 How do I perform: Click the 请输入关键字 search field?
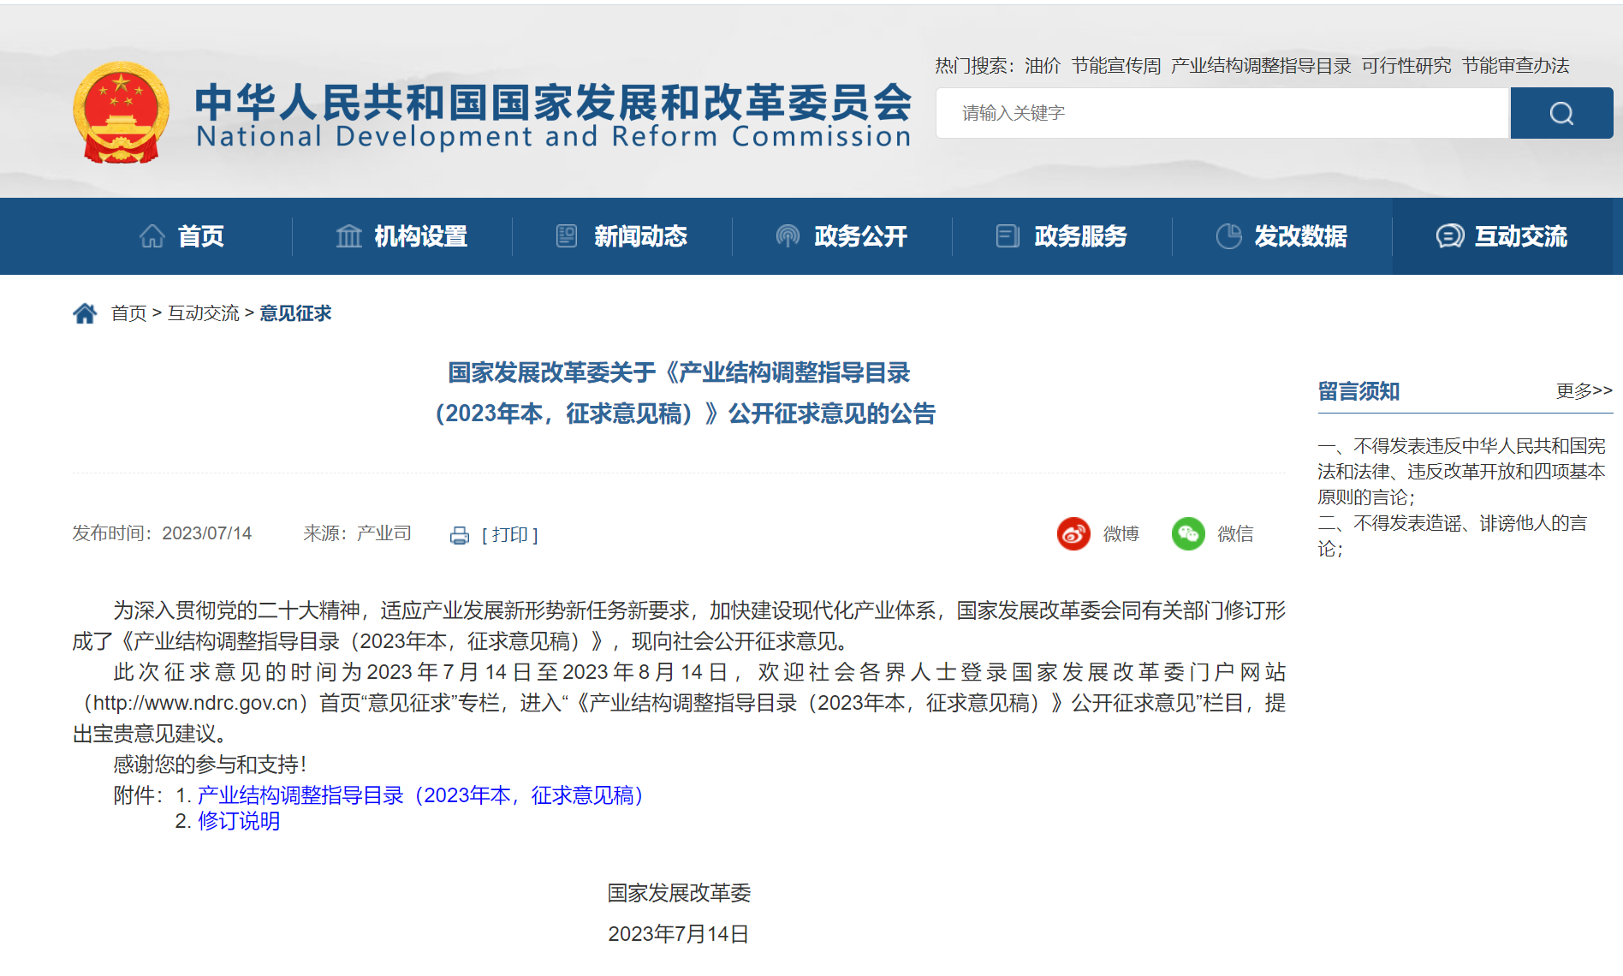[x=1222, y=113]
